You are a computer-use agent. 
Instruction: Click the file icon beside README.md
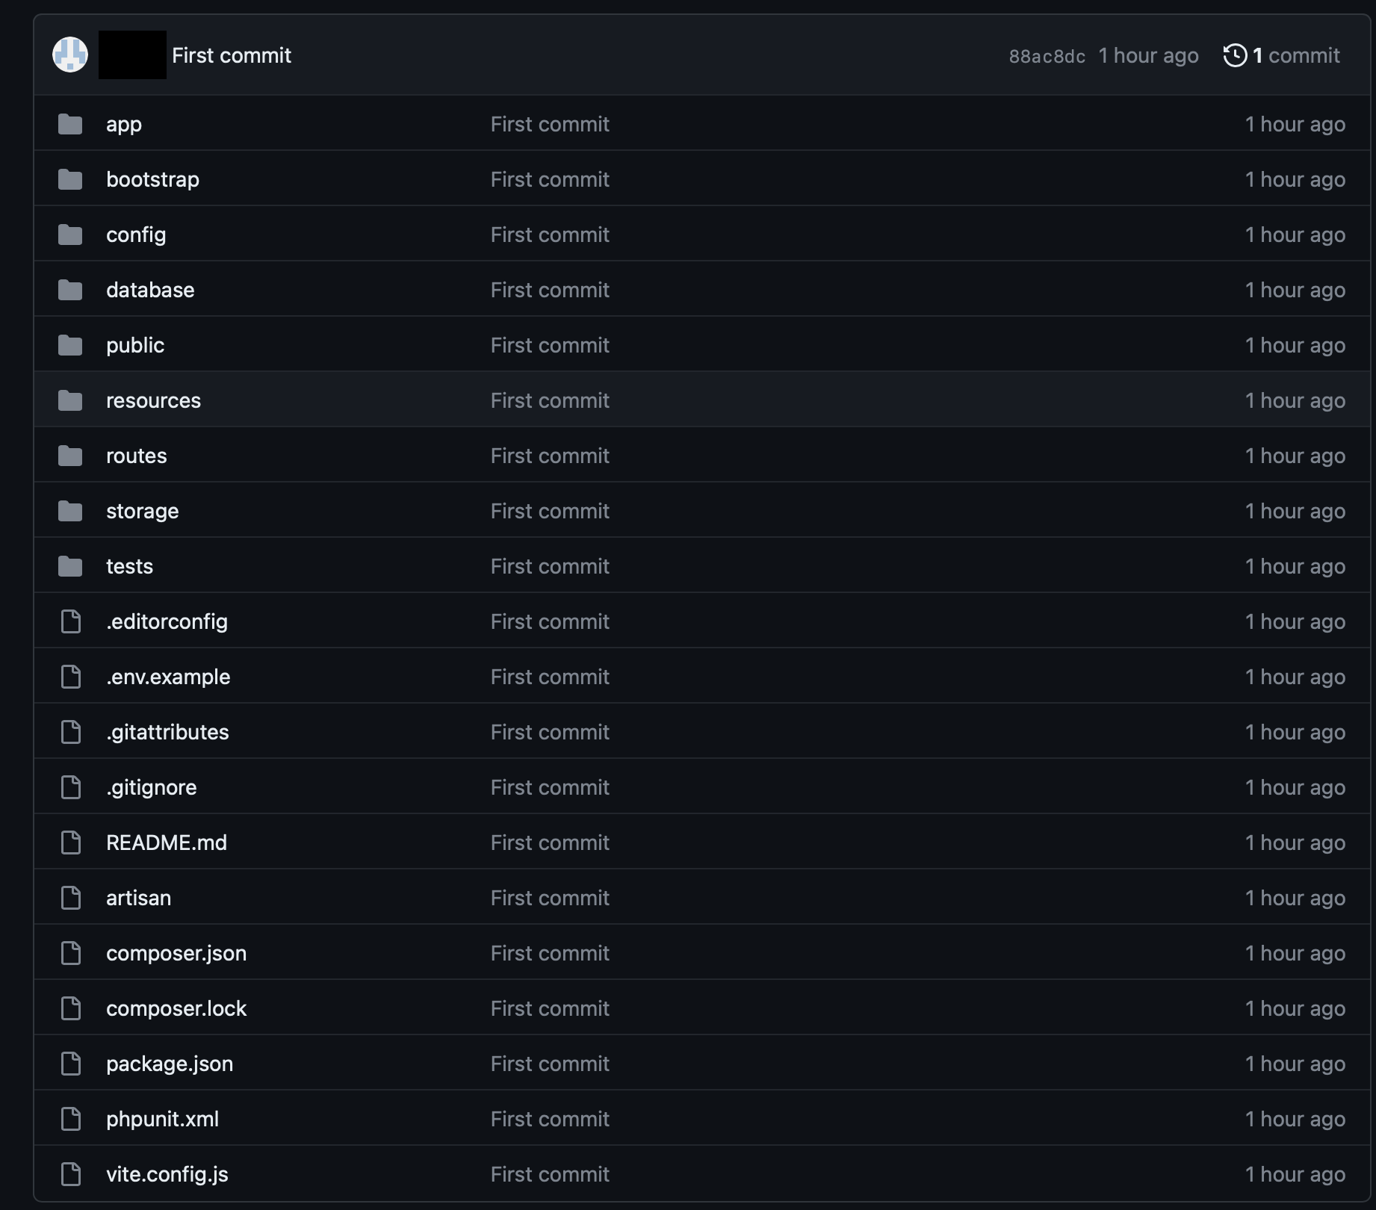[x=71, y=843]
